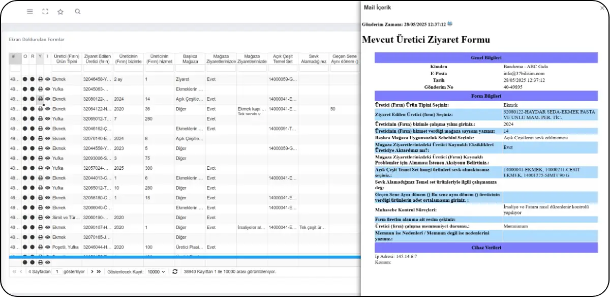View the form via eye icon for row 32093006-S
This screenshot has height=305, width=610.
tap(47, 158)
